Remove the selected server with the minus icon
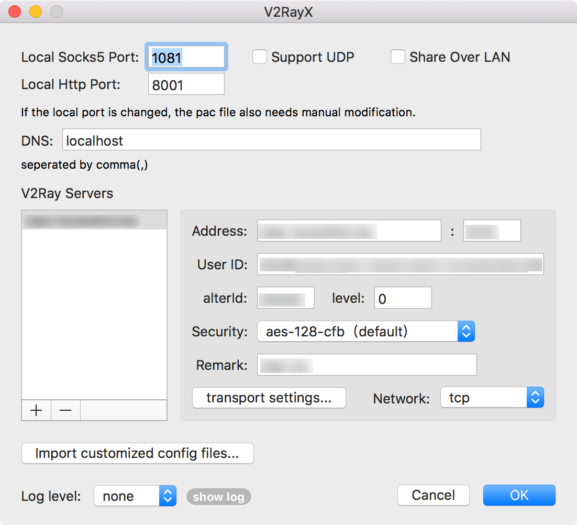 point(65,410)
